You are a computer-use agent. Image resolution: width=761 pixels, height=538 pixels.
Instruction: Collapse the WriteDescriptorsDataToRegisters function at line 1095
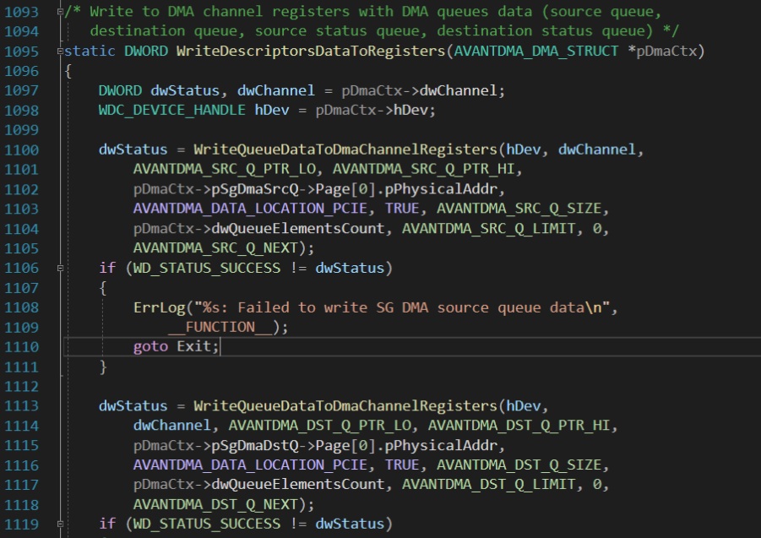[x=60, y=51]
